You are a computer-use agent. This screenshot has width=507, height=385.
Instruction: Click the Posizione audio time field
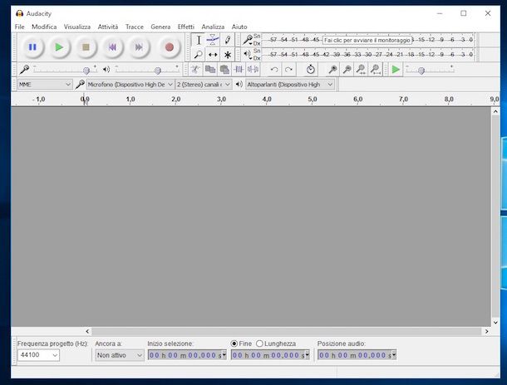355,355
